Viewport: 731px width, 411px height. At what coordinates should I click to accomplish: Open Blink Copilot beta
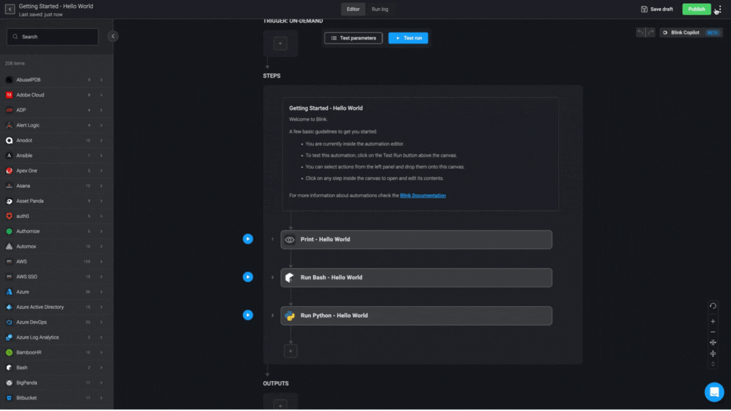(x=691, y=32)
